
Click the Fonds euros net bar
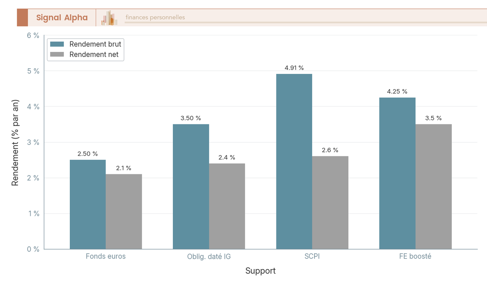tap(124, 212)
